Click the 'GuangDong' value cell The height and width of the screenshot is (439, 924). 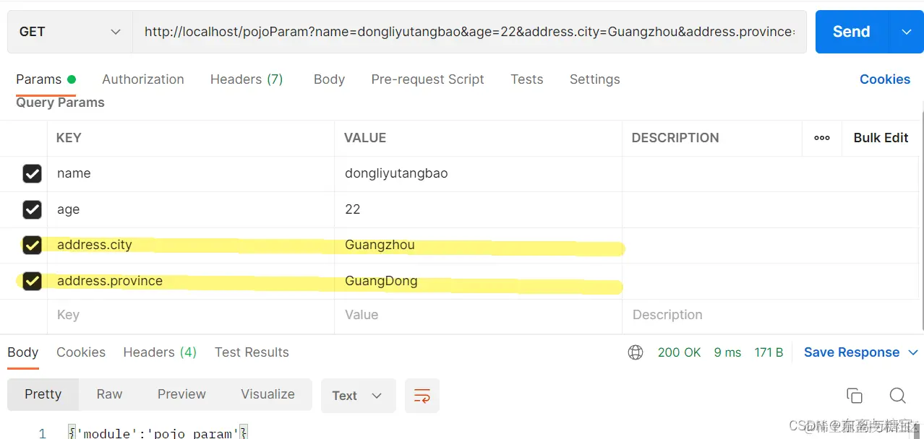pos(478,281)
